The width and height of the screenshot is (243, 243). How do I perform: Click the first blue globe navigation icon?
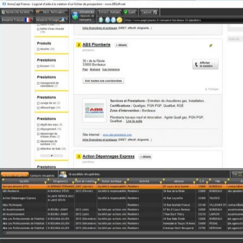pyautogui.click(x=107, y=20)
